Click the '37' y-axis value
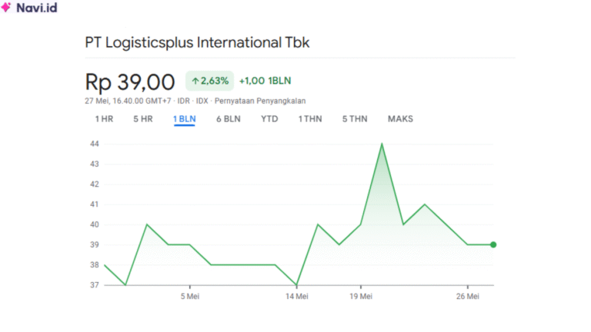 pos(94,285)
